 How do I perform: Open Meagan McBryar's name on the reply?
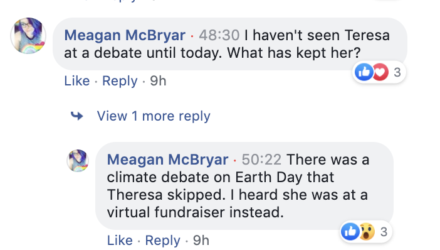(167, 160)
